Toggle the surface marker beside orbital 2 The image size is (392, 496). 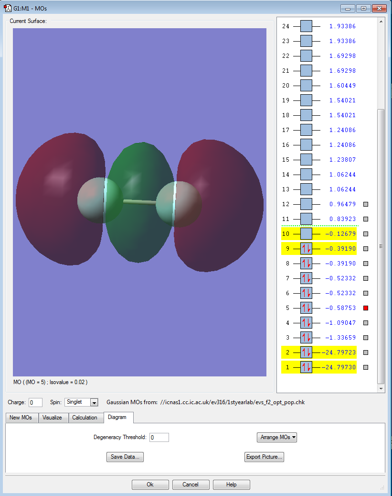tap(366, 353)
